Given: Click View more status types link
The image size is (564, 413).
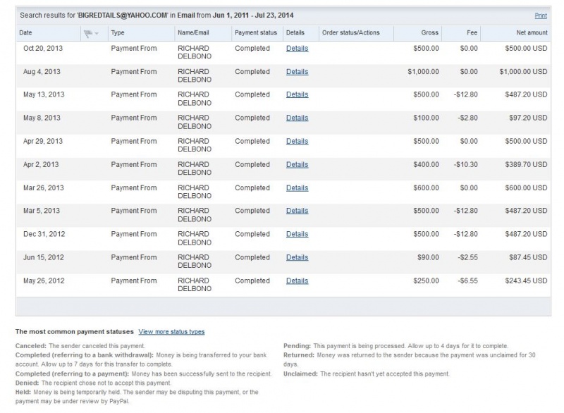Looking at the screenshot, I should [x=171, y=332].
